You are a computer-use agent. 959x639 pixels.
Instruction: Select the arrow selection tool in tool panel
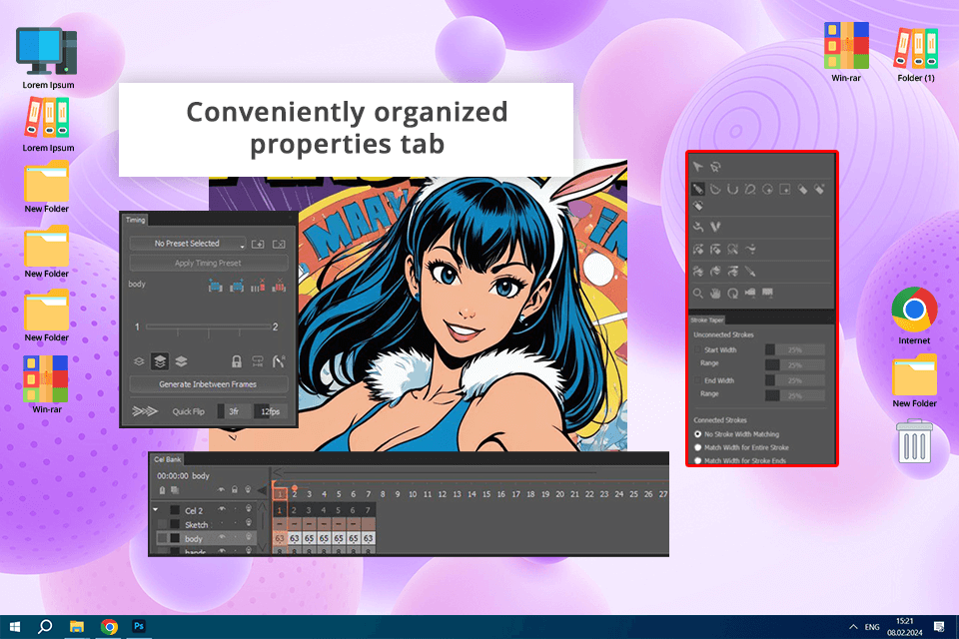tap(698, 167)
